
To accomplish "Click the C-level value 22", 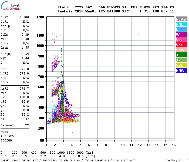I will tap(27, 125).
